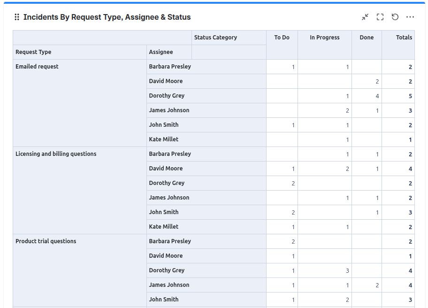The height and width of the screenshot is (308, 428).
Task: Click Kate Millet under Licensing and billing
Action: click(x=163, y=227)
